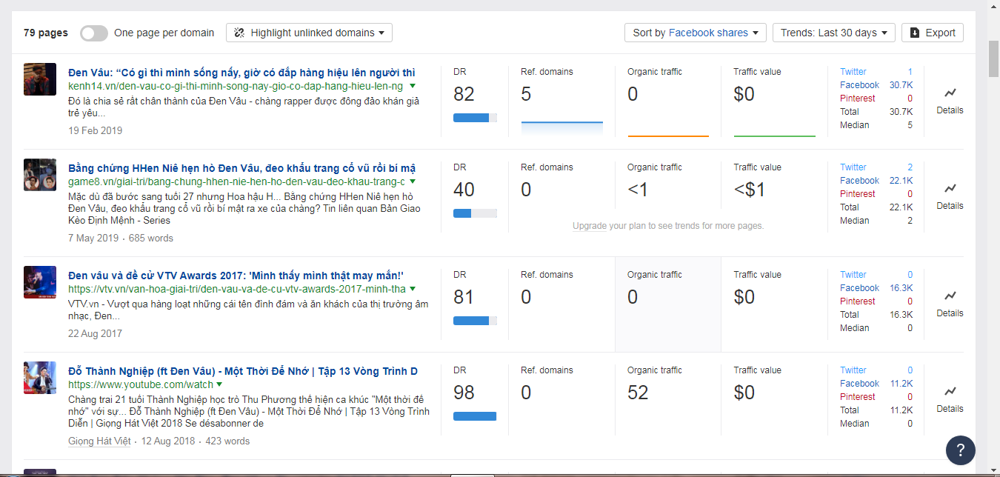Click thumbnail of the HHen Niê article
1000x477 pixels.
[x=40, y=175]
